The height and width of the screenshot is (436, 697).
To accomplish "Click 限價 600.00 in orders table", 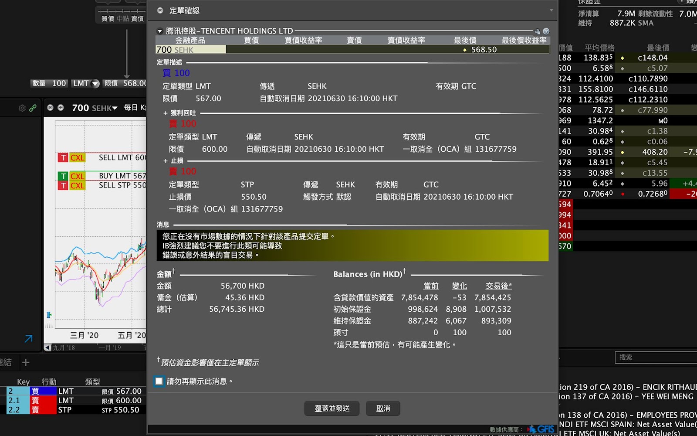I will (122, 400).
